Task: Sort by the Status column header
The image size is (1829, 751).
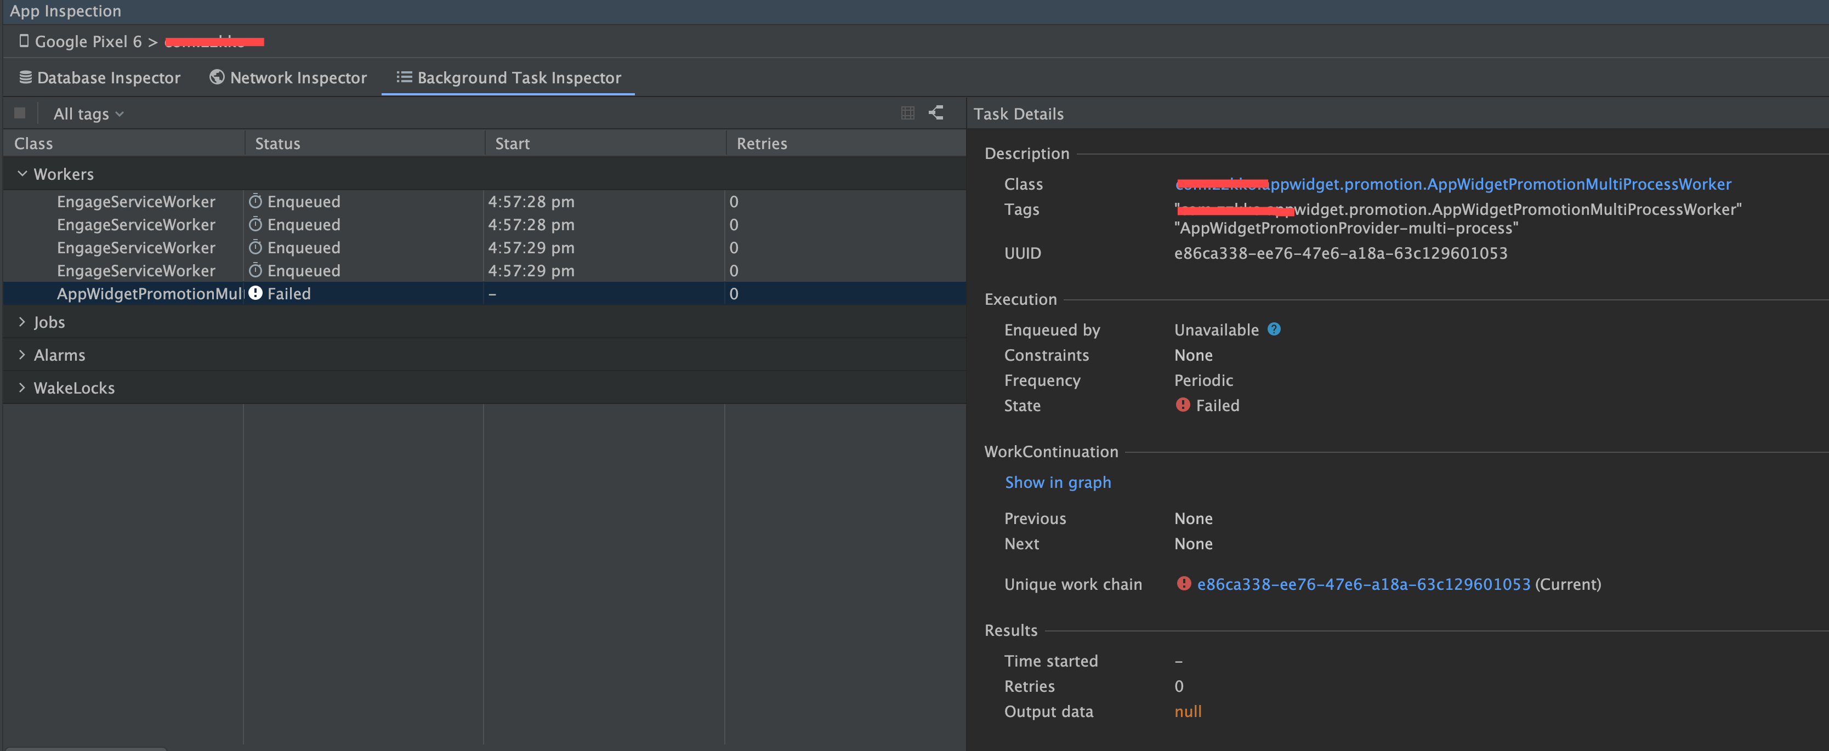Action: (277, 144)
